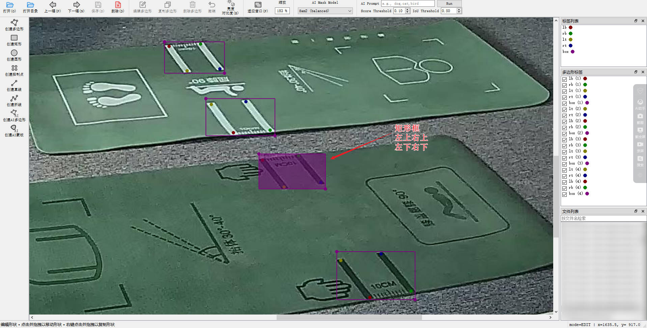Delete file using 删除 icon
Viewport: 647px width, 328px height.
(x=118, y=7)
